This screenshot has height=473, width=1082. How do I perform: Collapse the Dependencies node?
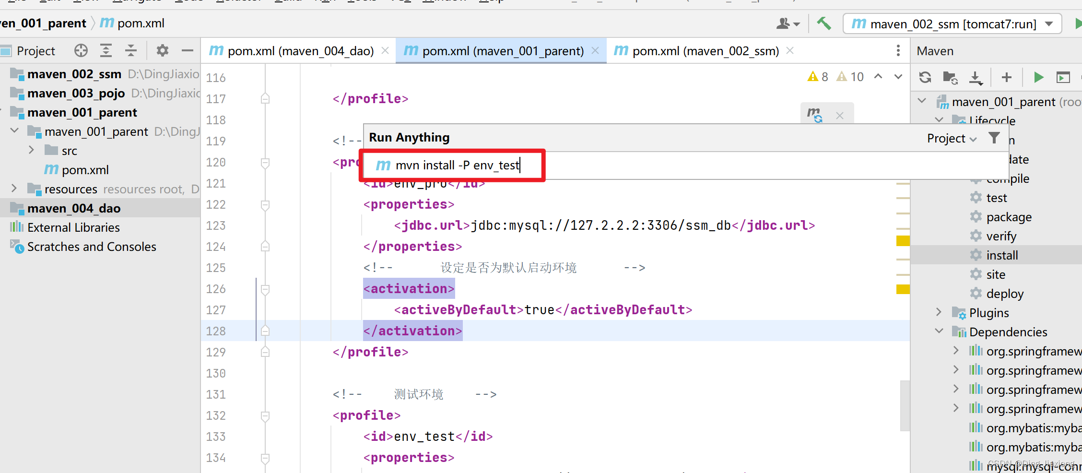tap(939, 331)
